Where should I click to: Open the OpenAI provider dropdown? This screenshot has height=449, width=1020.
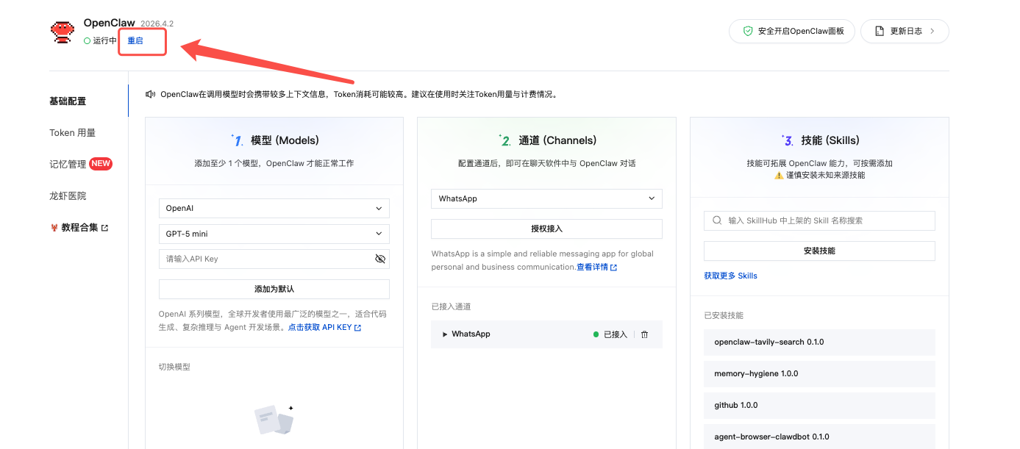274,209
